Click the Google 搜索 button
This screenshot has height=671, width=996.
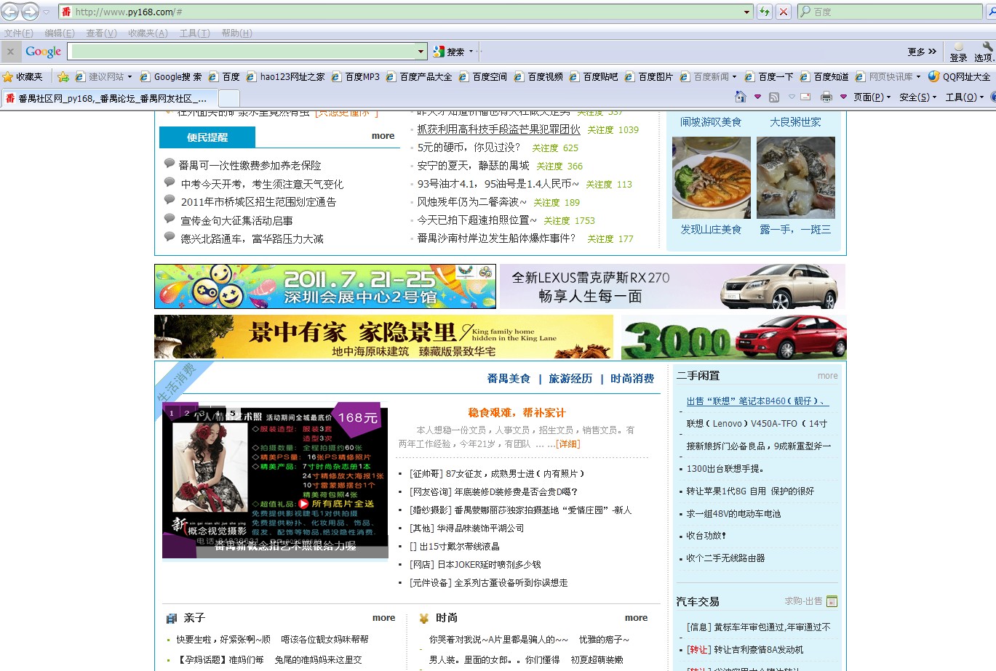point(450,52)
